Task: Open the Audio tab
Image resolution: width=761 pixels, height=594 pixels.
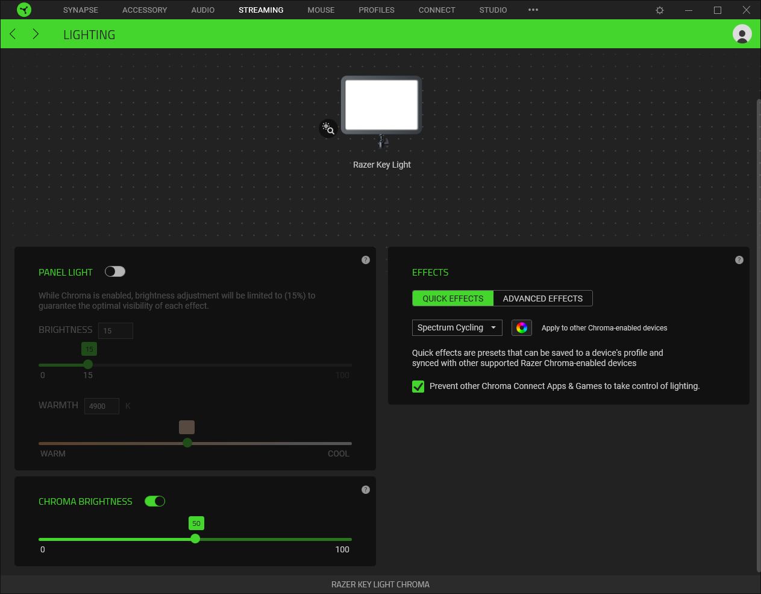Action: tap(202, 10)
